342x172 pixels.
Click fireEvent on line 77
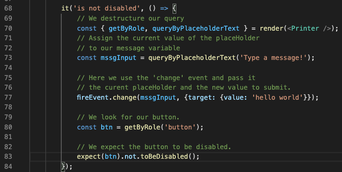click(92, 97)
